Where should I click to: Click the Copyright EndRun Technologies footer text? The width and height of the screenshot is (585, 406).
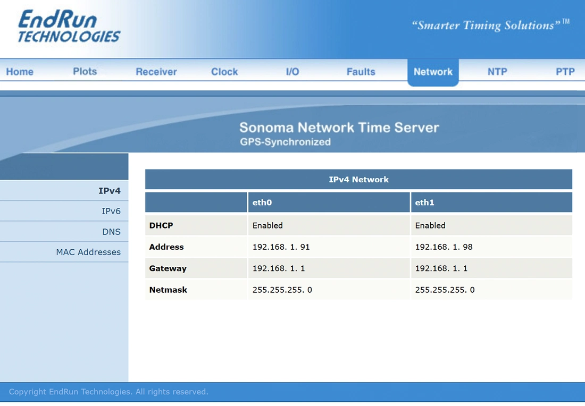108,392
